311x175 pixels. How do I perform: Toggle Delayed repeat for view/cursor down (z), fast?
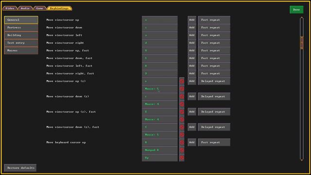(214, 127)
